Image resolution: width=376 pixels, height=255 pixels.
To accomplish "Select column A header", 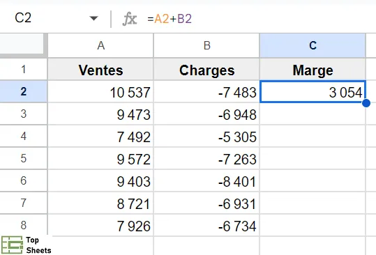I will pos(100,45).
